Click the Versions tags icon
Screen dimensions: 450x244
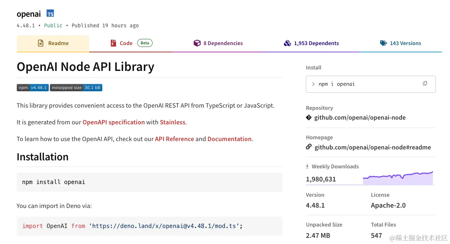coord(383,43)
